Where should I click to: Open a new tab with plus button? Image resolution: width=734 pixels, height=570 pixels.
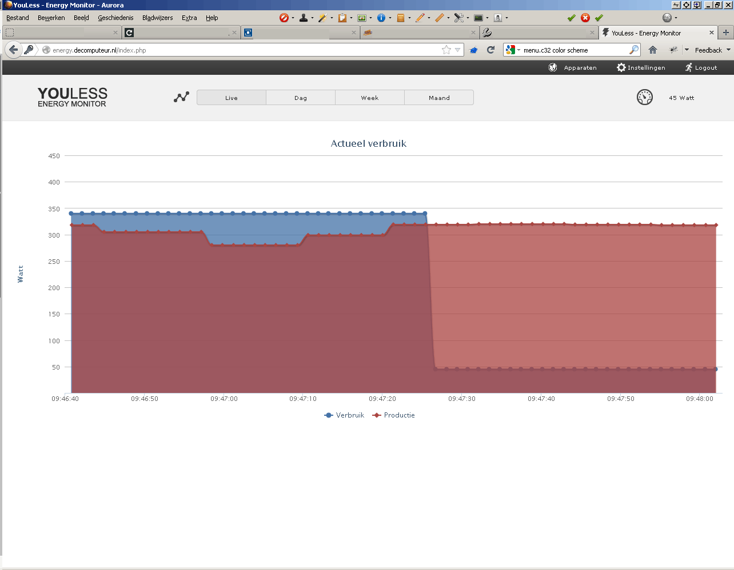pyautogui.click(x=726, y=33)
